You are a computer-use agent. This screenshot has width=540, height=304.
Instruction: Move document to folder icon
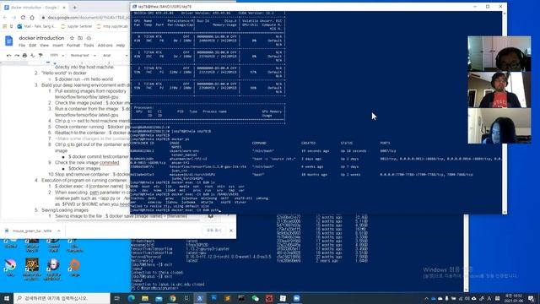(80, 38)
